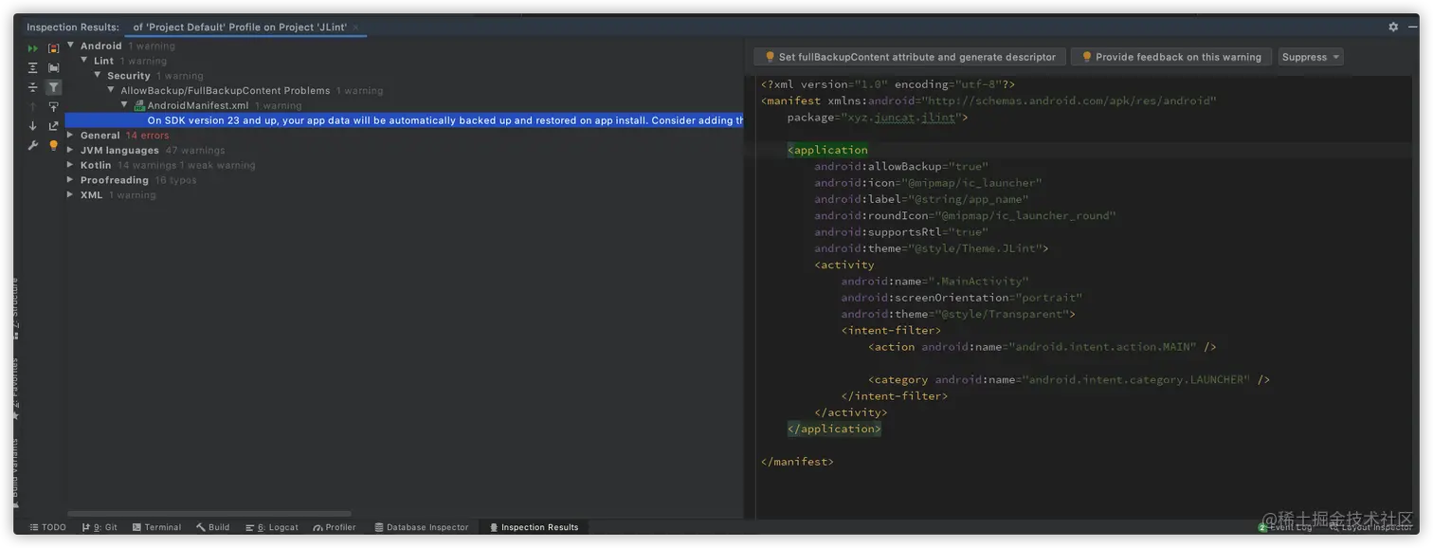Click the opening <application tag in code
This screenshot has height=548, width=1433.
point(827,150)
